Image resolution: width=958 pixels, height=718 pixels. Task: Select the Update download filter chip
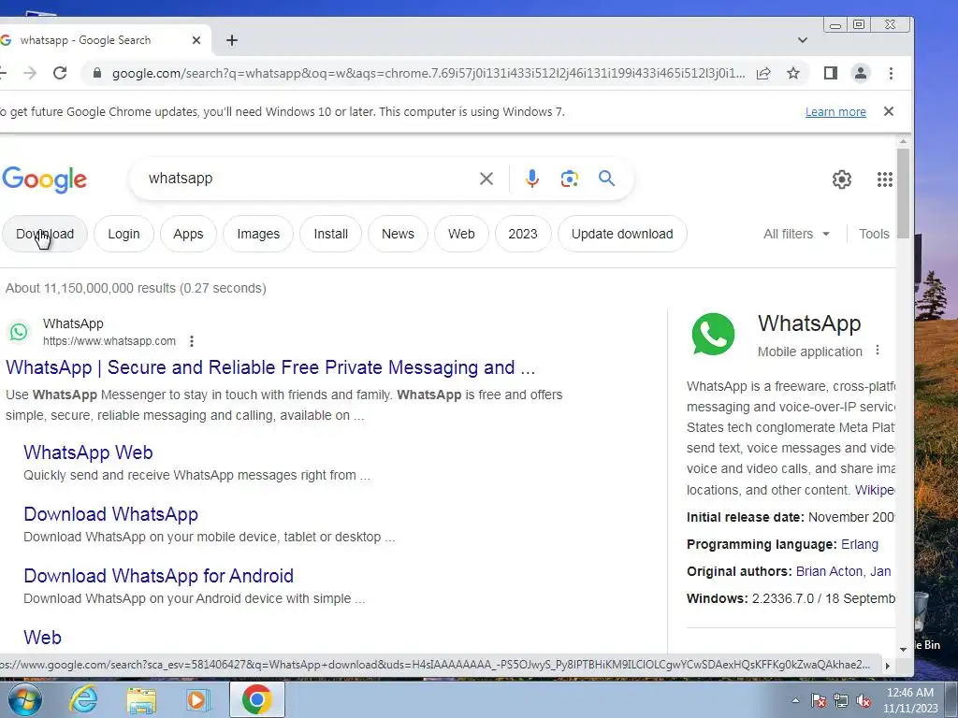point(622,234)
